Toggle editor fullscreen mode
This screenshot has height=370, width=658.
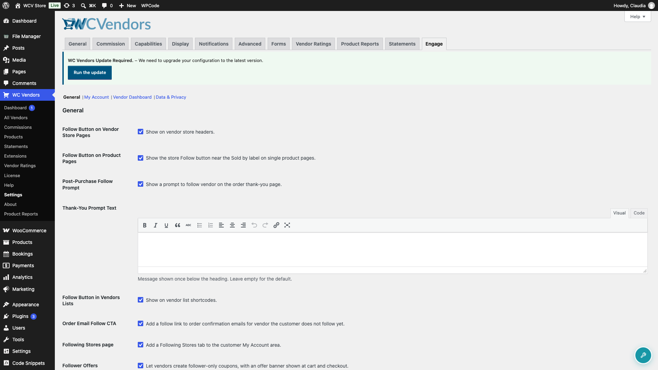(287, 225)
